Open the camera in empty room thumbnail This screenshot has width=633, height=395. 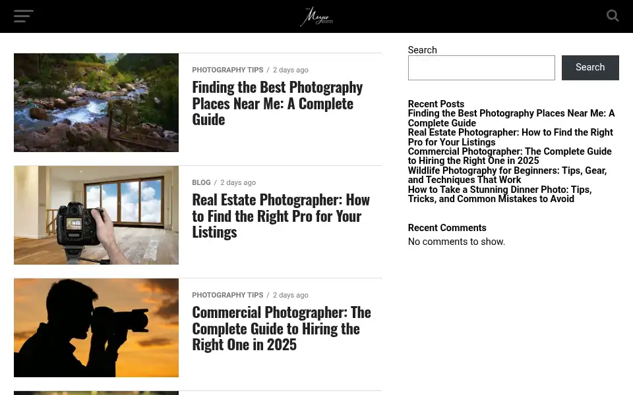point(96,215)
